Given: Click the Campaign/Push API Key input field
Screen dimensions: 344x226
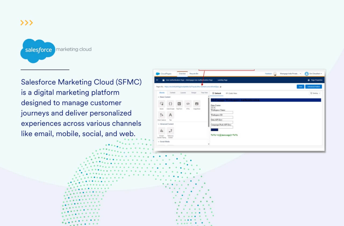Looking at the screenshot, I should tap(222, 127).
